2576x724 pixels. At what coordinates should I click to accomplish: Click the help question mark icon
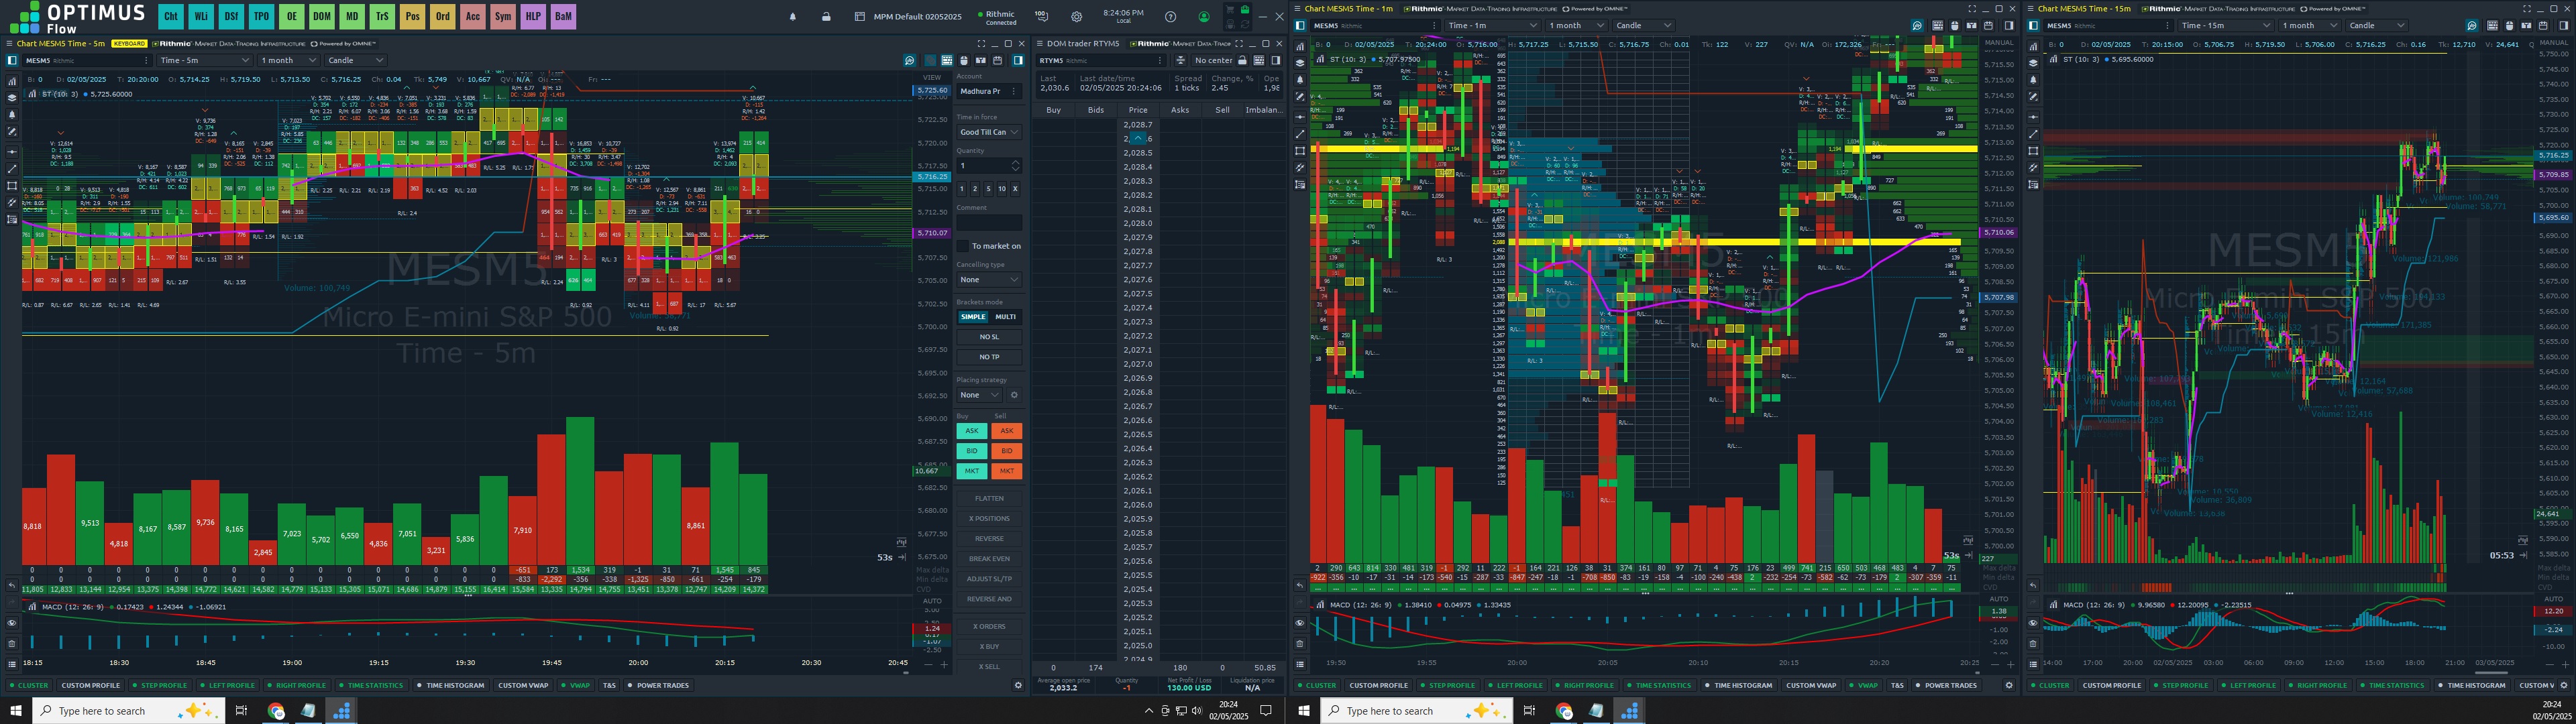[1170, 17]
